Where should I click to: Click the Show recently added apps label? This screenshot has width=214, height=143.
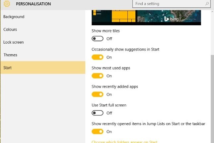[115, 86]
